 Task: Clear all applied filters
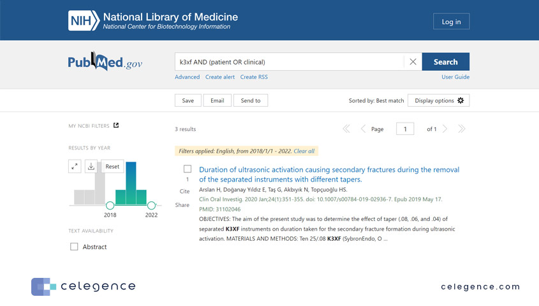pyautogui.click(x=304, y=151)
